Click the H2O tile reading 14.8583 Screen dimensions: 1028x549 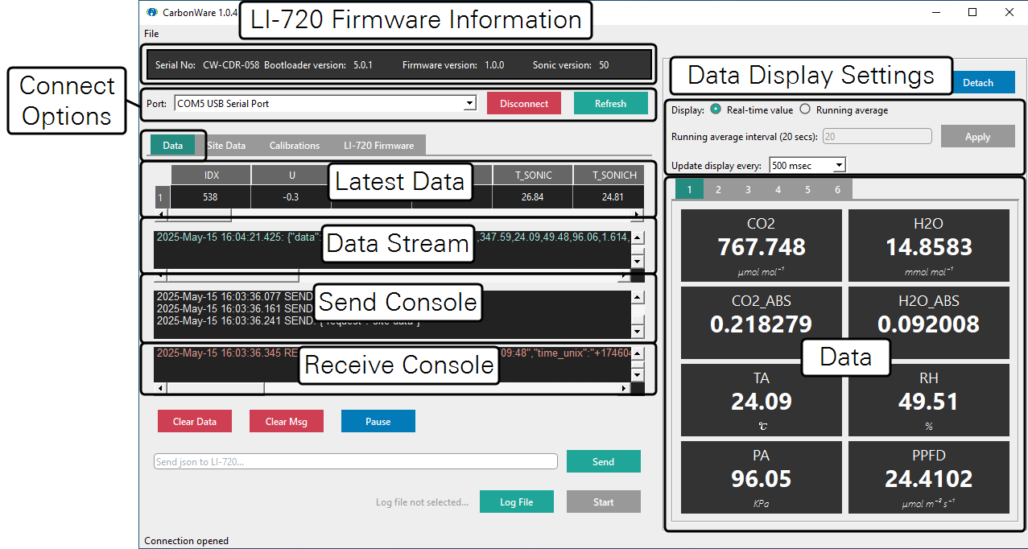929,245
